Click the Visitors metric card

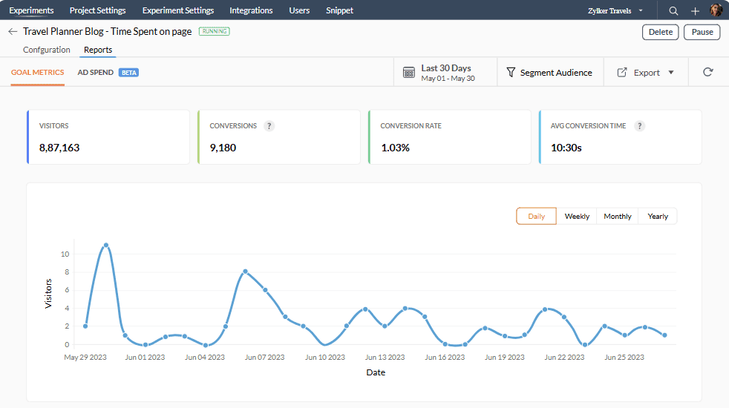click(108, 137)
